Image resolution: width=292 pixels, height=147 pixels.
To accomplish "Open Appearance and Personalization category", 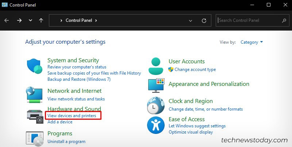I will [209, 84].
